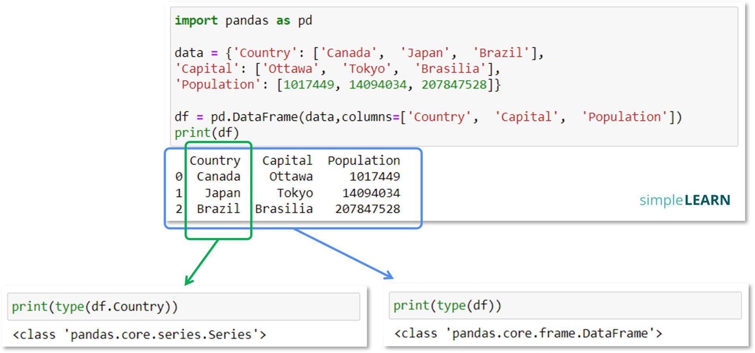
Task: Select the Population column header in output
Action: (x=364, y=160)
